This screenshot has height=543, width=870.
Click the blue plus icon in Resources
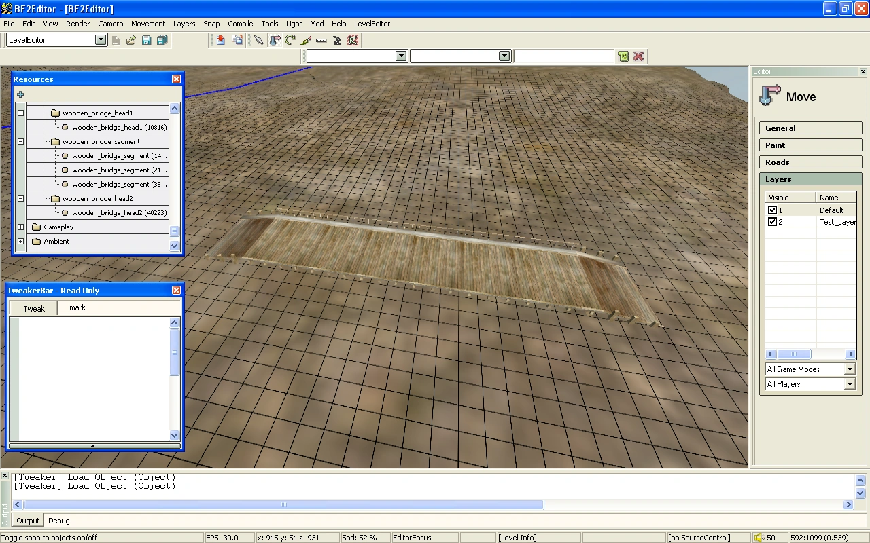tap(20, 95)
